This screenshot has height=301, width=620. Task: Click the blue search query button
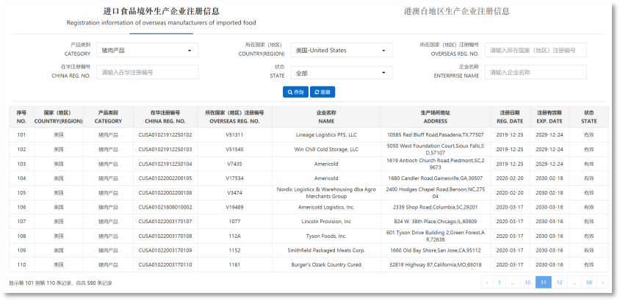[295, 92]
